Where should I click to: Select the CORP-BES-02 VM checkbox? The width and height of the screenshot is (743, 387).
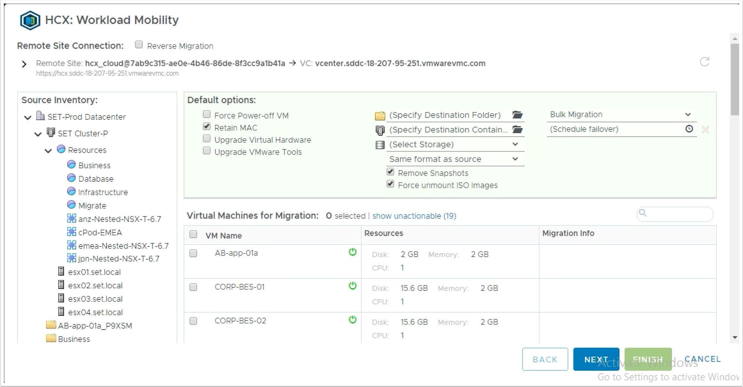(193, 321)
